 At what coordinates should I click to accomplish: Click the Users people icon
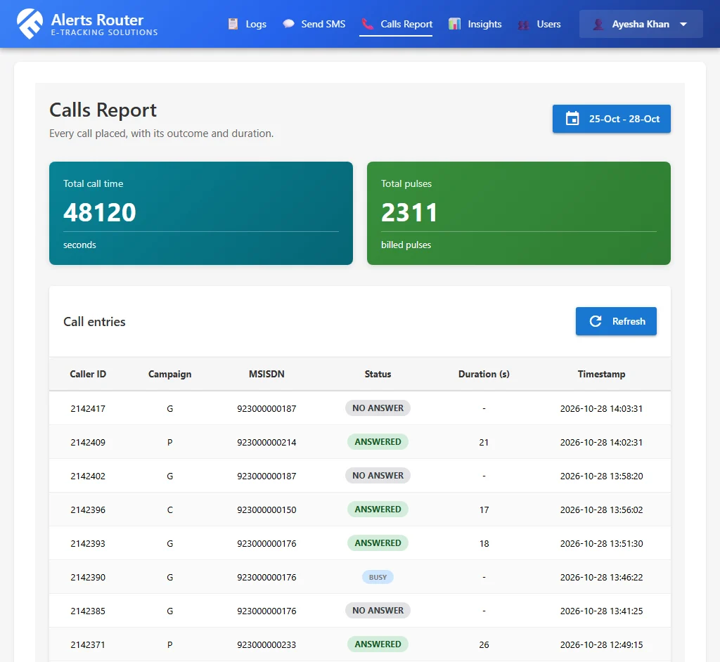tap(523, 25)
